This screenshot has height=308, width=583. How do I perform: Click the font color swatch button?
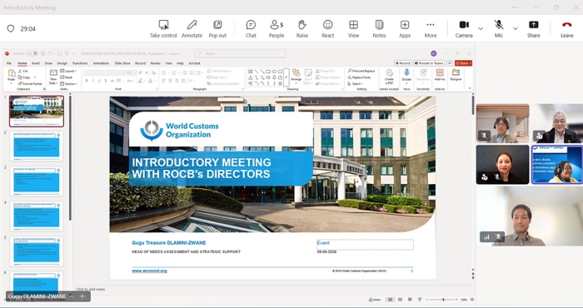[151, 81]
